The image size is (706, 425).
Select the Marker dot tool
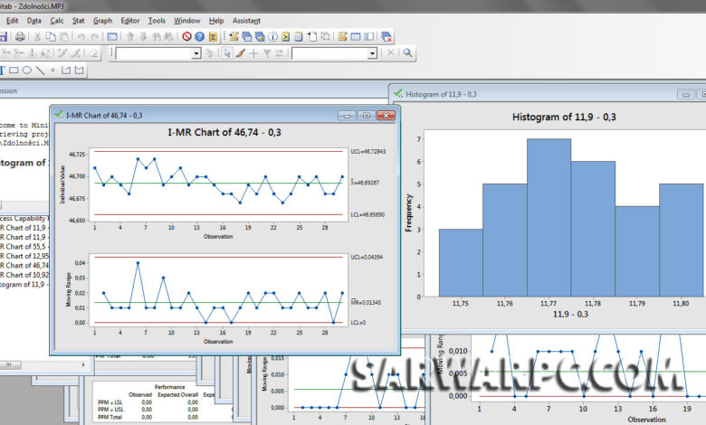(x=52, y=71)
